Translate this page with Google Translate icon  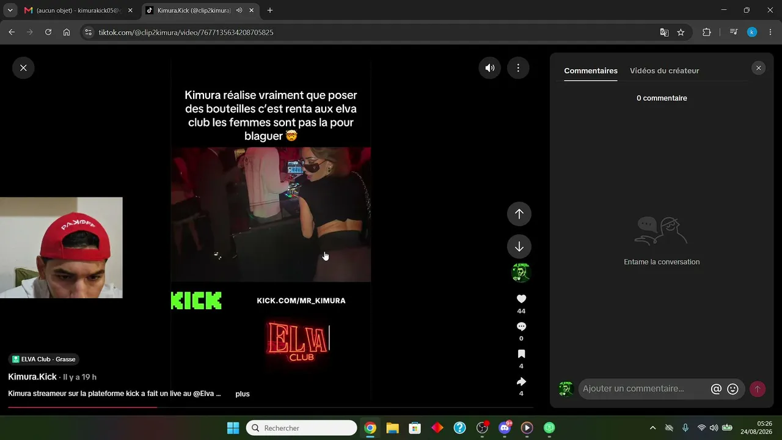(664, 32)
